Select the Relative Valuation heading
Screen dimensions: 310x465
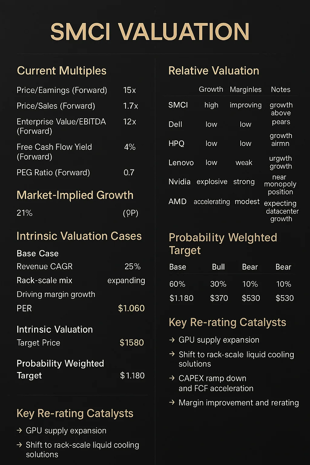(214, 71)
